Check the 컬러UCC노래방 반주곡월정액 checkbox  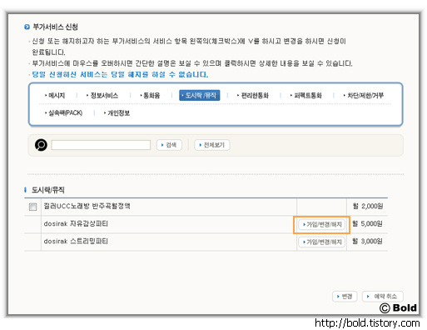pyautogui.click(x=32, y=207)
